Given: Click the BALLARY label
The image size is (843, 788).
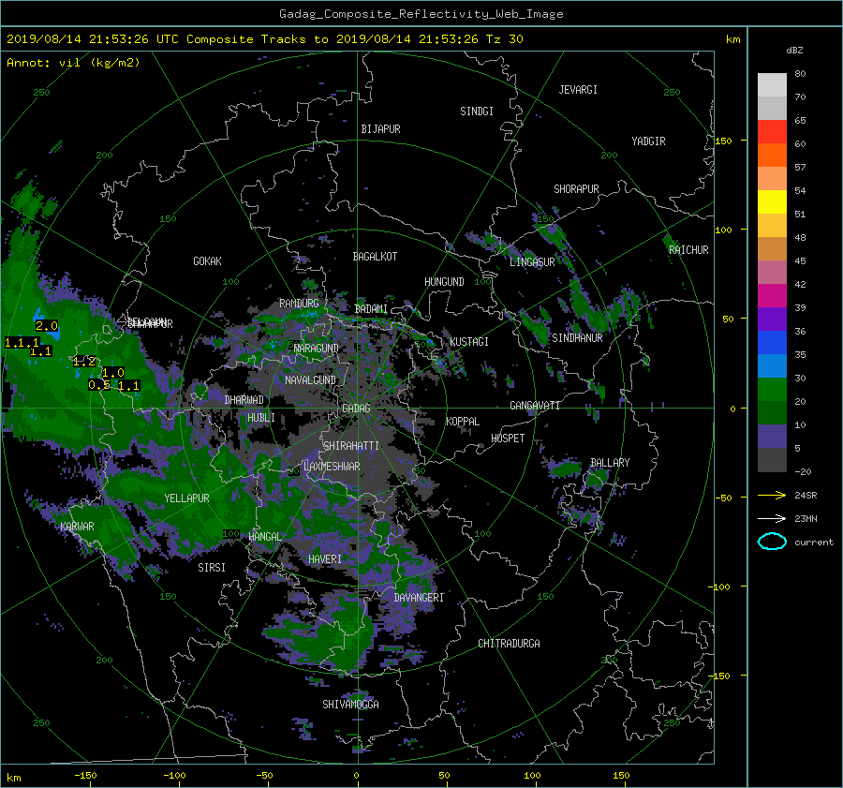Looking at the screenshot, I should [x=610, y=463].
